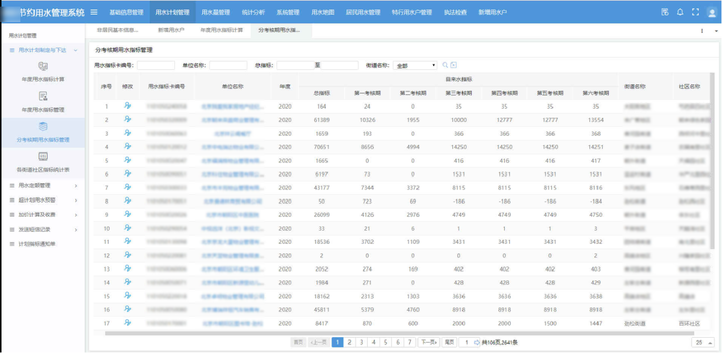The height and width of the screenshot is (353, 722).
Task: Switch to the 年度用水指标计算 tab
Action: tap(222, 30)
